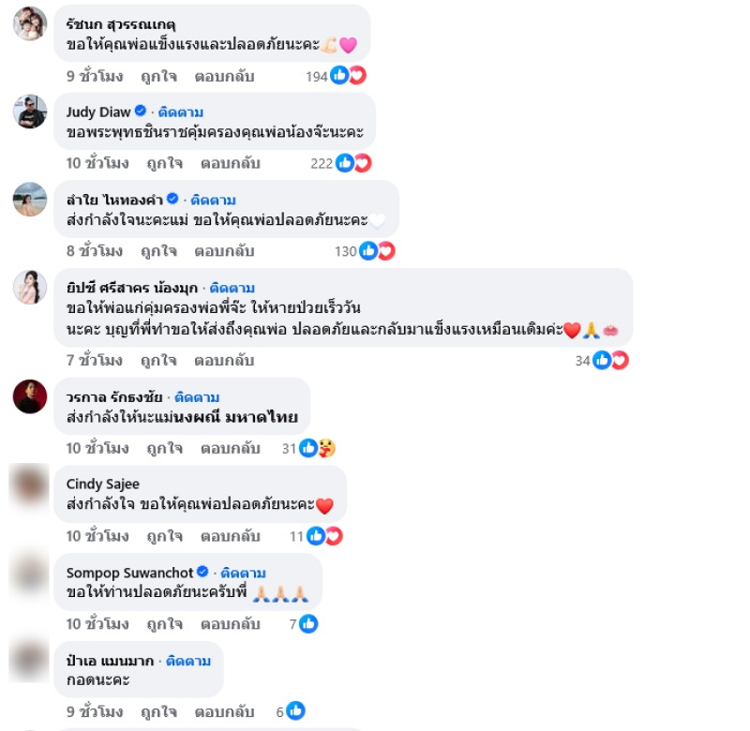Open the verified badge next to Judy Diaw
The width and height of the screenshot is (750, 731).
pyautogui.click(x=140, y=111)
